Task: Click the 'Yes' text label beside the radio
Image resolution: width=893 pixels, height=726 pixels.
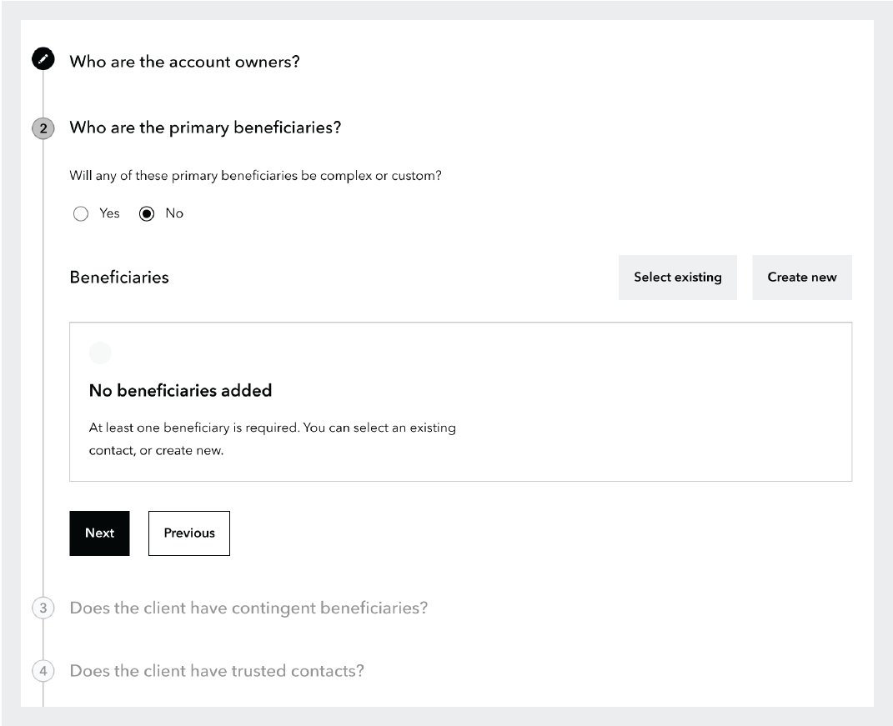Action: click(x=109, y=213)
